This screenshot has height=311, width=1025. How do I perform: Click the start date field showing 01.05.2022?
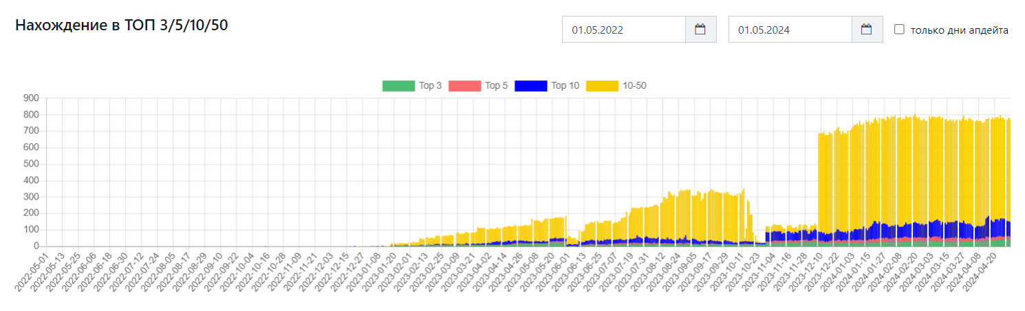(x=623, y=30)
